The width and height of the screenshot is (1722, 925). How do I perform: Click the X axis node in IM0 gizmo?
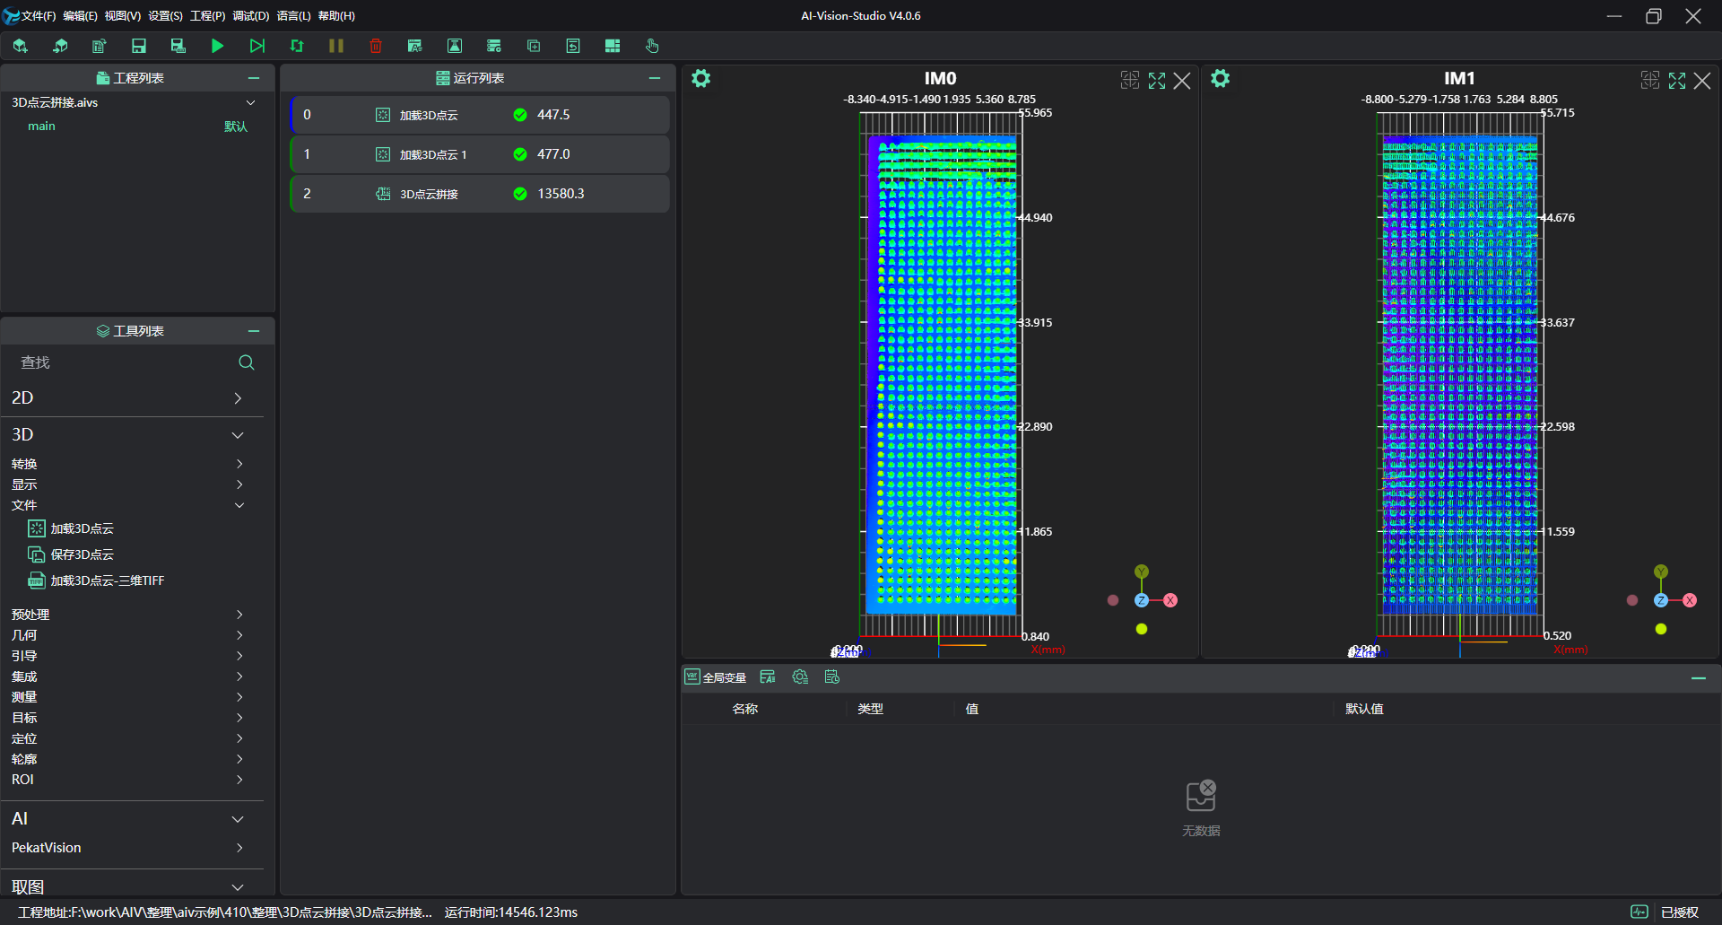click(x=1170, y=600)
